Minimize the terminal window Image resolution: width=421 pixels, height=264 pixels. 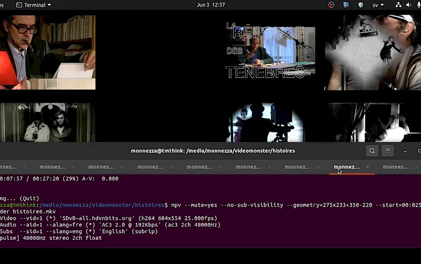405,151
